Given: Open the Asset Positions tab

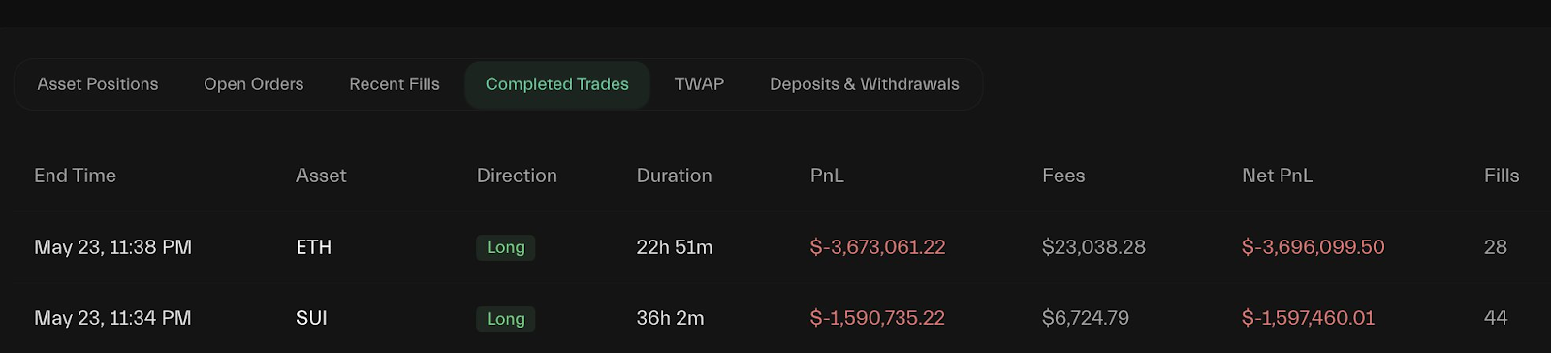Looking at the screenshot, I should tap(98, 84).
